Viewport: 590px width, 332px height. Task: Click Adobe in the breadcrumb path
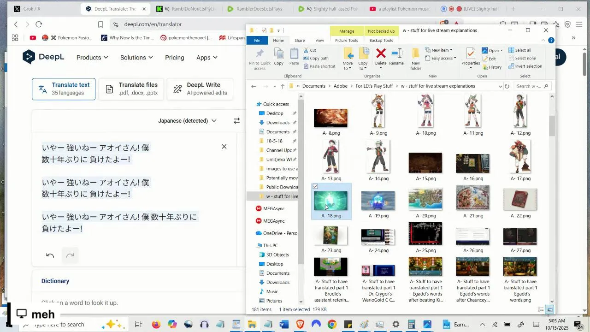[x=341, y=86]
